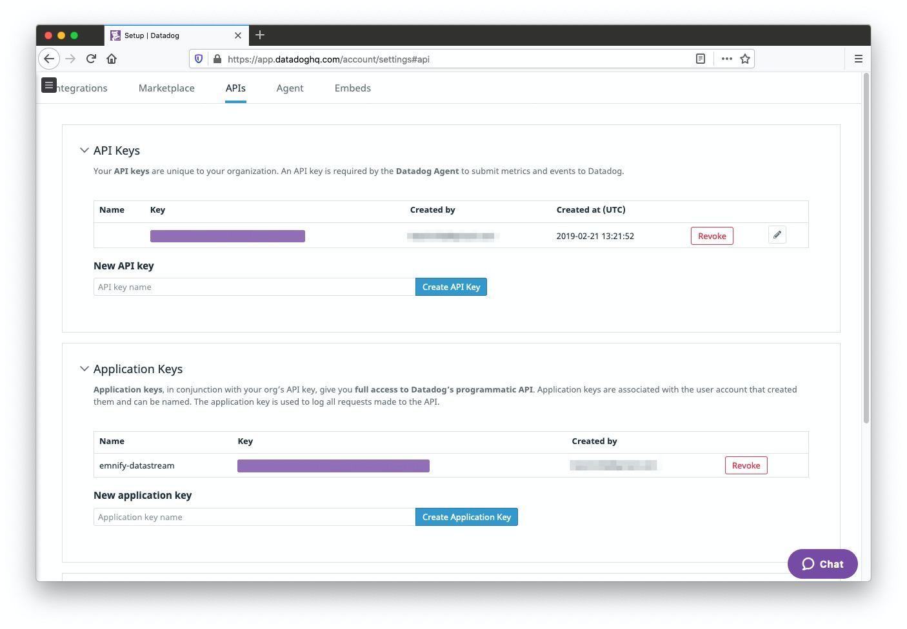Click the home button icon
Screen dimensions: 907x629
coord(112,59)
